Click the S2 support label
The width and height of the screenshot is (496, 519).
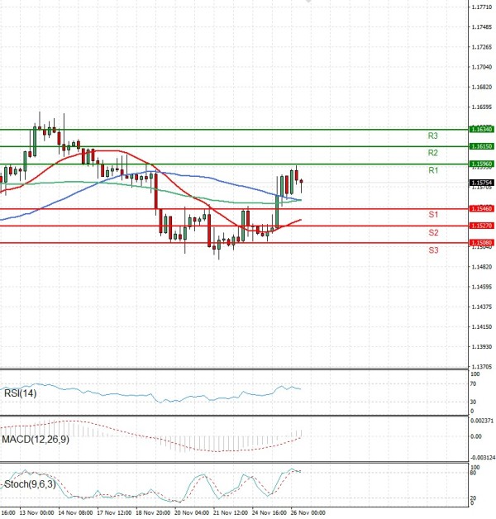[432, 233]
